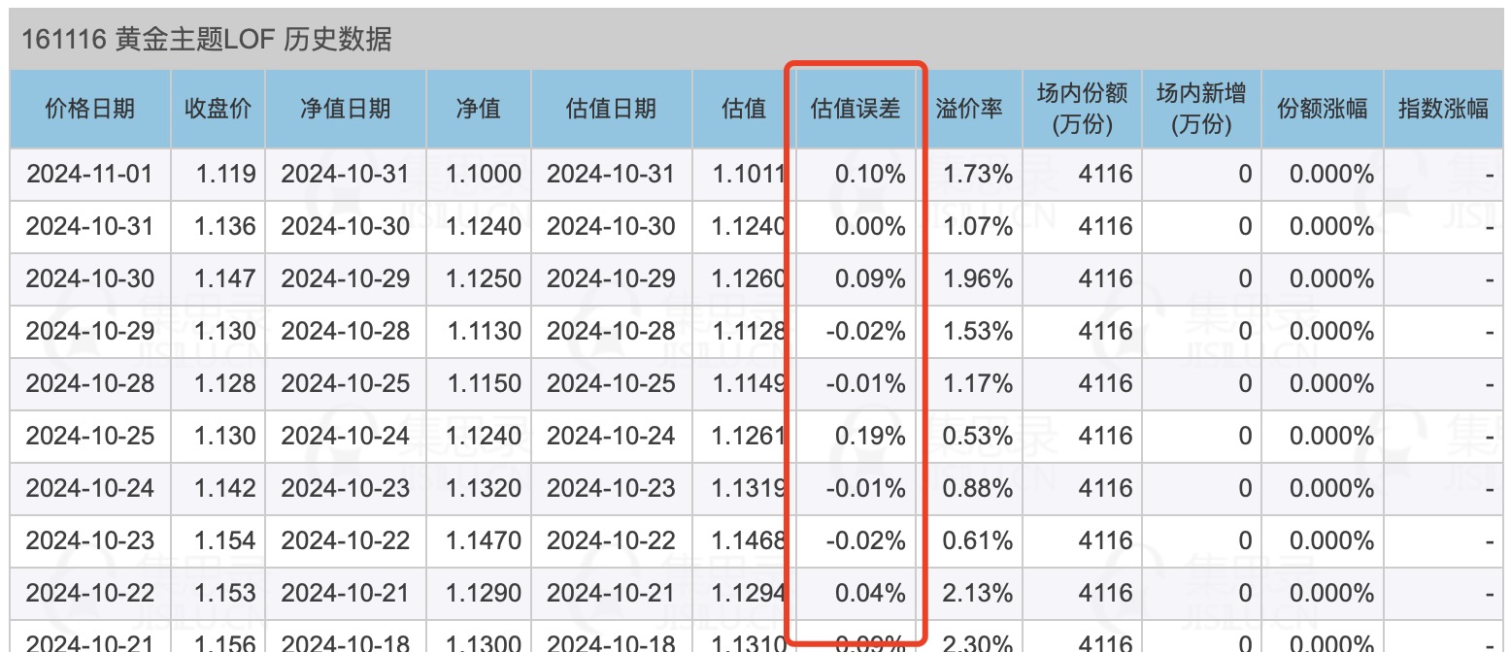This screenshot has height=652, width=1511.
Task: Click the 161116 黄金主题LOF 历史数据 title
Action: (207, 40)
